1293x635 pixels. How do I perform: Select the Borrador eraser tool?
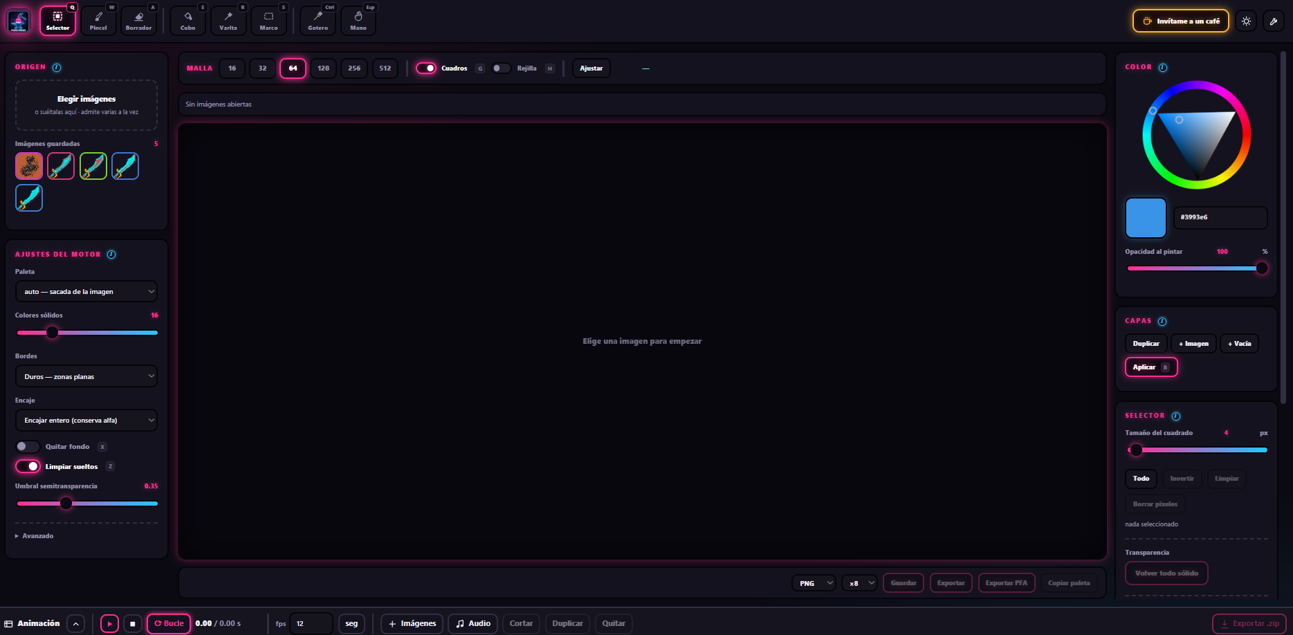[x=138, y=21]
